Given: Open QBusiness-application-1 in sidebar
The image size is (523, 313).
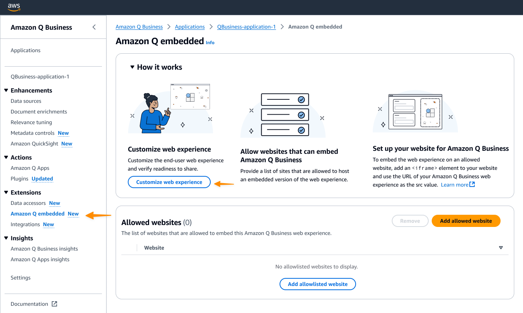Looking at the screenshot, I should pos(40,77).
